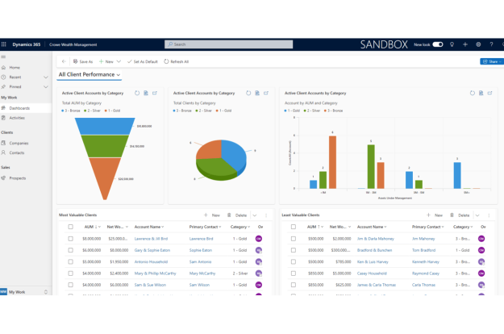Open Prospects in sidebar

(x=18, y=178)
